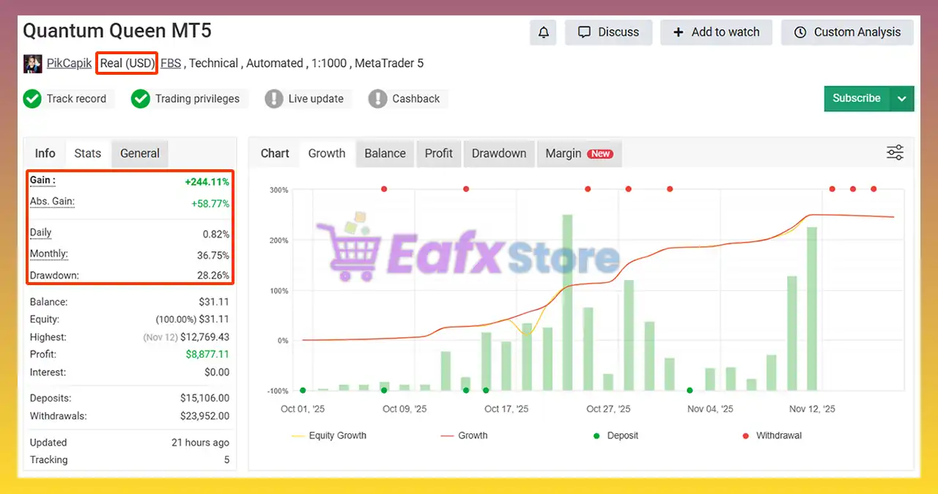Select the Margin tab marked New

(578, 153)
